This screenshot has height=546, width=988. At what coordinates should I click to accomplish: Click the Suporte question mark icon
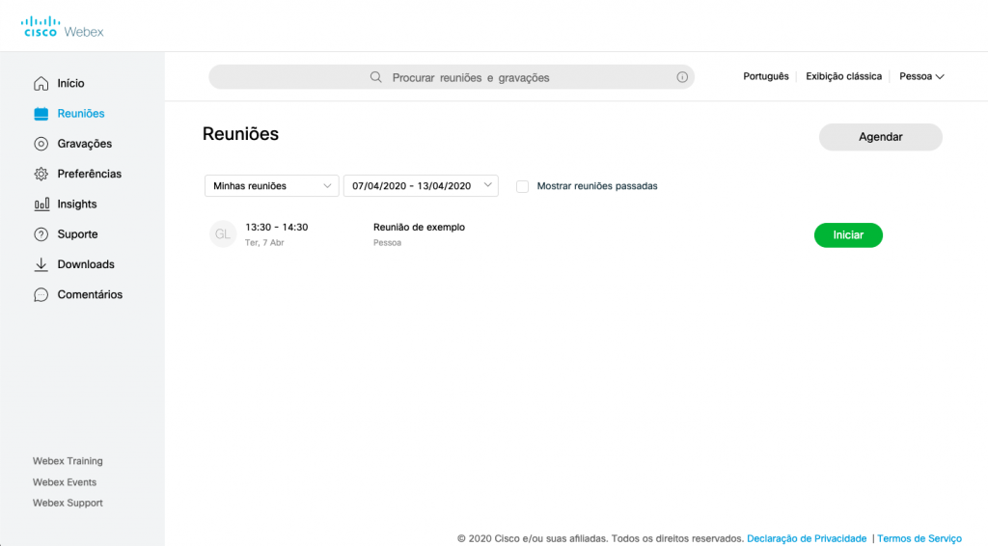[x=41, y=234]
